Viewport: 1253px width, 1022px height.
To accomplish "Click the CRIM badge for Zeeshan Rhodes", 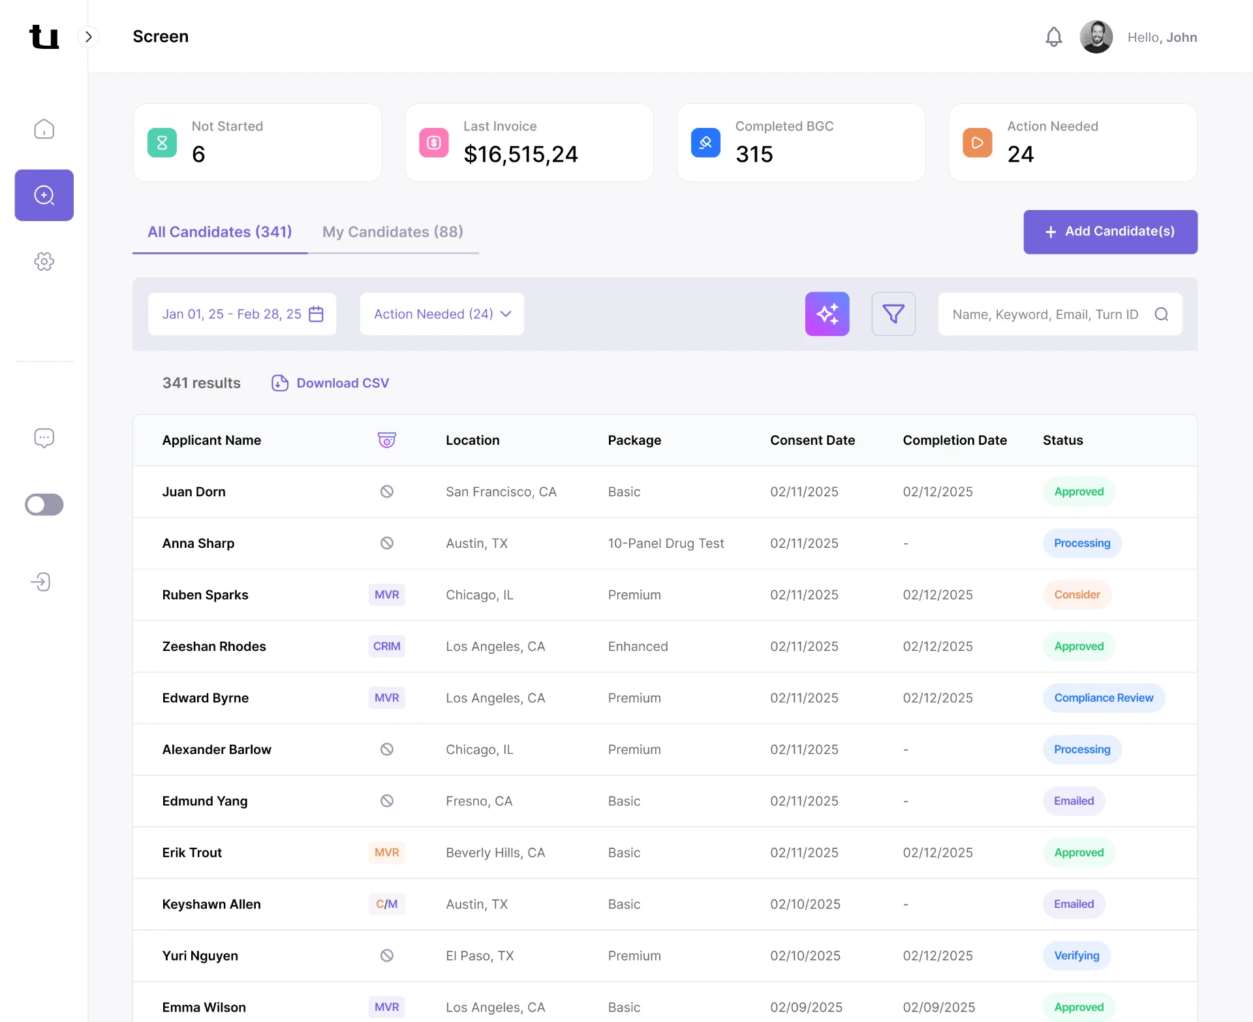I will (386, 646).
